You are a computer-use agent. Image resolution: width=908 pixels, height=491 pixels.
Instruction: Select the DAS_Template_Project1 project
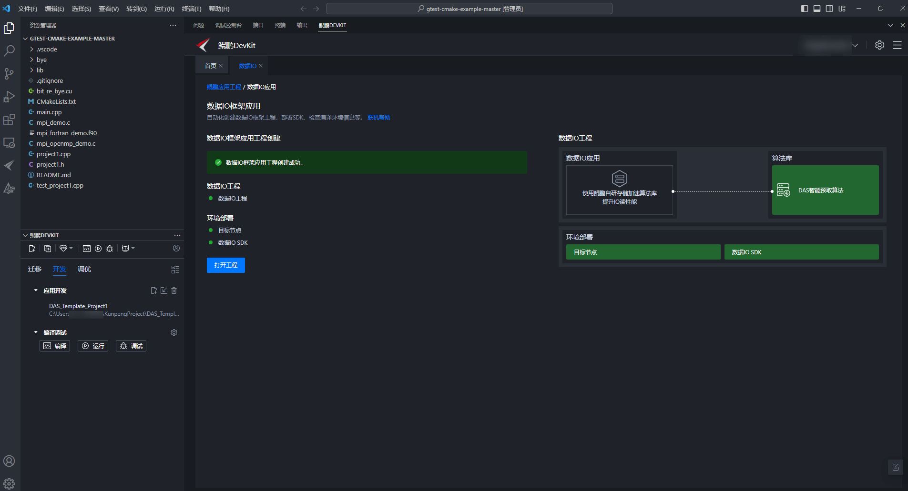click(78, 306)
